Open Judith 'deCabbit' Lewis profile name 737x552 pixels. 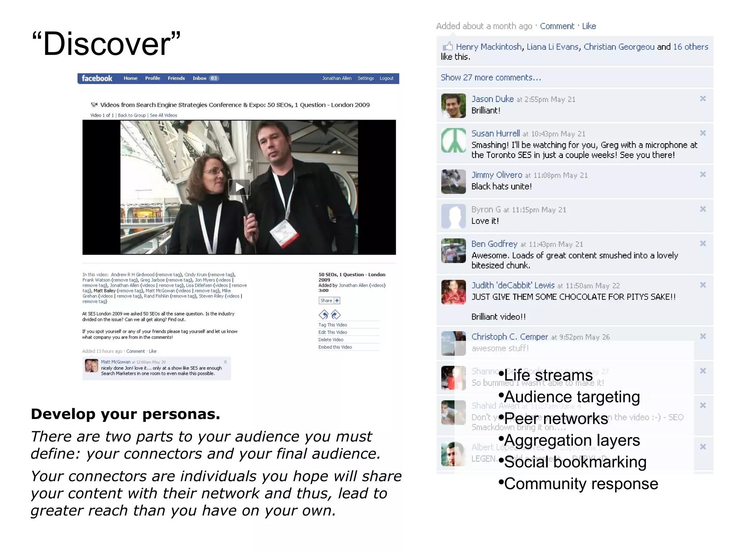(x=513, y=285)
